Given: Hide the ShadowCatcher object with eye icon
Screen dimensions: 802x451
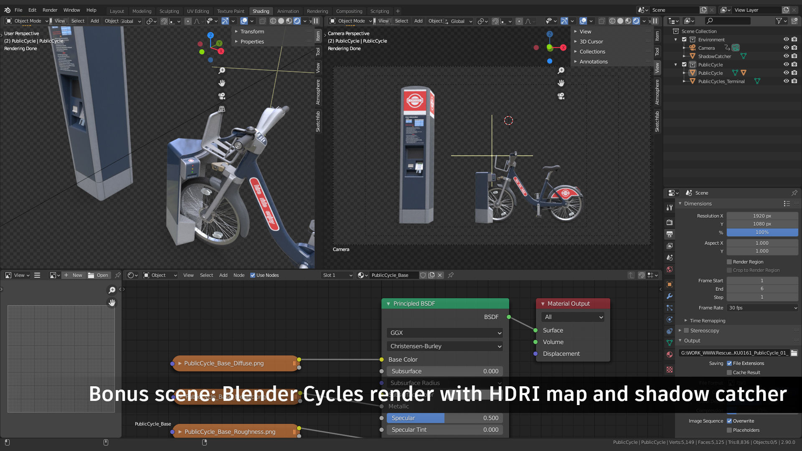Looking at the screenshot, I should [x=786, y=56].
